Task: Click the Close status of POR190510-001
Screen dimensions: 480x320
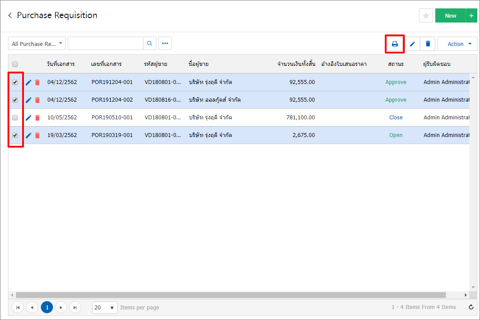Action: 396,118
